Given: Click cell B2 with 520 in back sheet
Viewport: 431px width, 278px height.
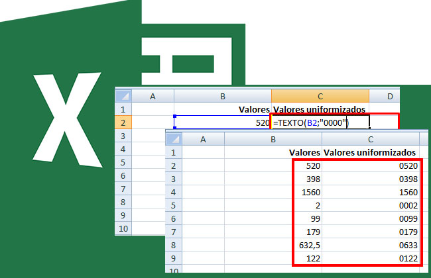Looking at the screenshot, I should pos(223,122).
